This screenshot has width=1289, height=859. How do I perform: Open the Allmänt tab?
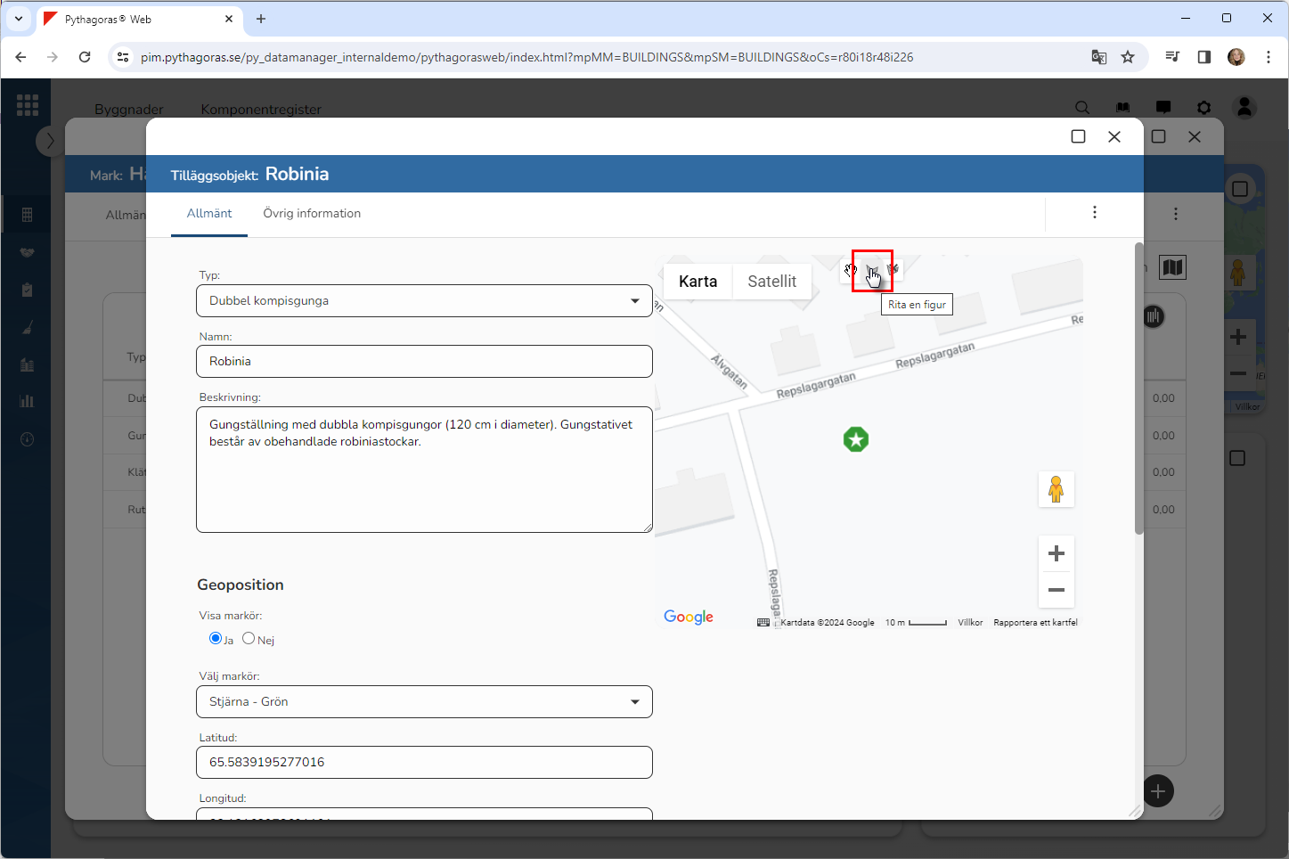click(209, 214)
